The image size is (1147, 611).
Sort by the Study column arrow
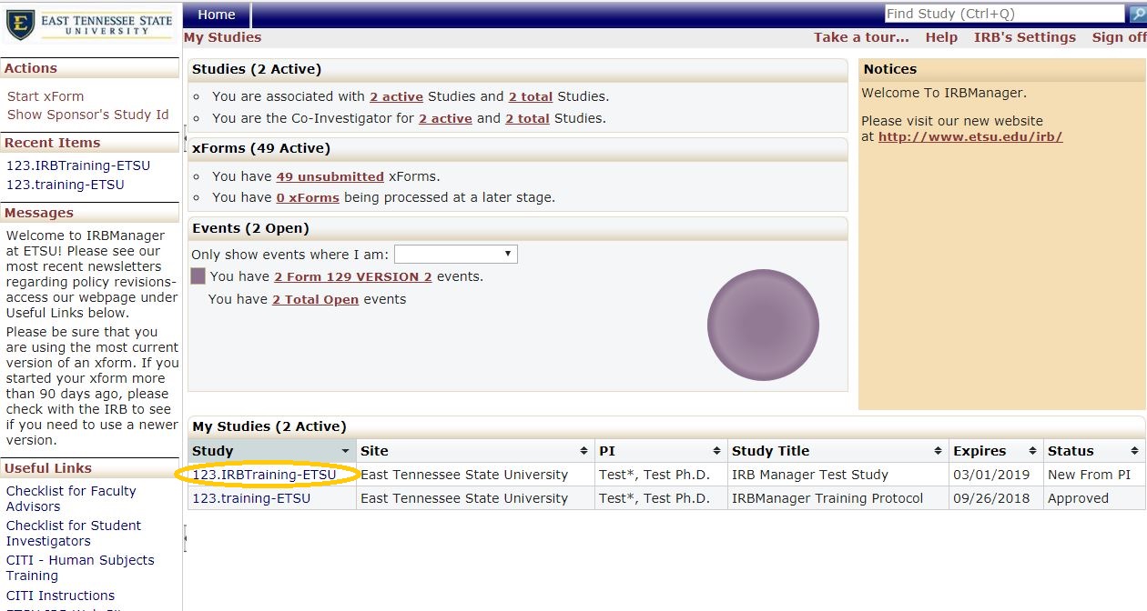pyautogui.click(x=345, y=451)
